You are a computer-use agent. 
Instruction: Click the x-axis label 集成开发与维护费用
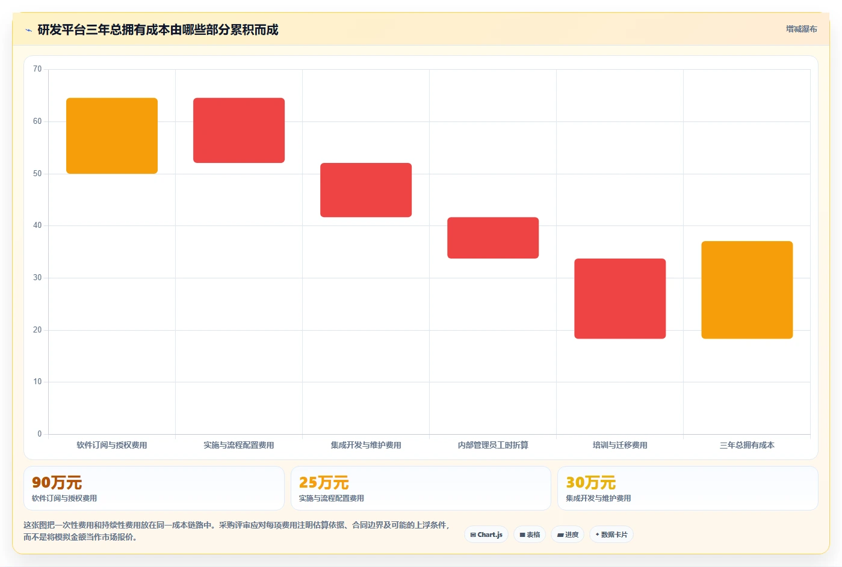[x=366, y=445]
